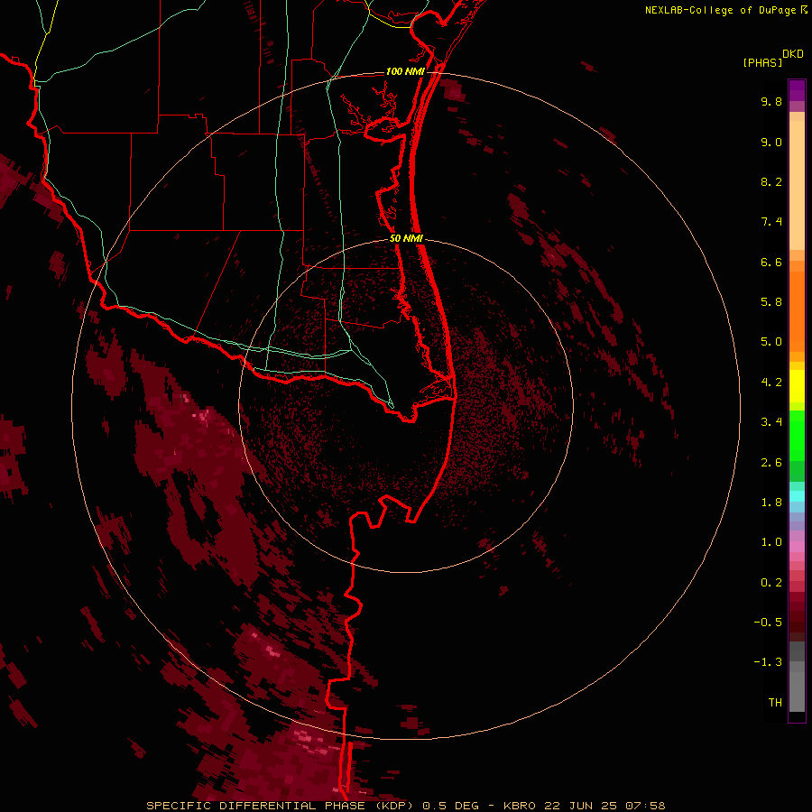Click the 6.6 value on the scale

click(771, 262)
